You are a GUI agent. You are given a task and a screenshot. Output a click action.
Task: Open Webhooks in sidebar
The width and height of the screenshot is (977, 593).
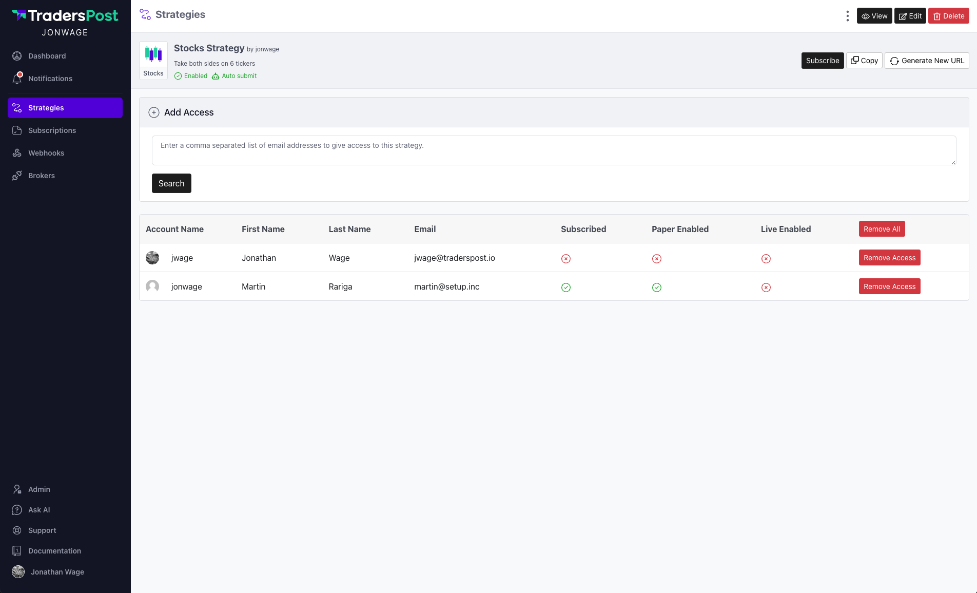65,153
